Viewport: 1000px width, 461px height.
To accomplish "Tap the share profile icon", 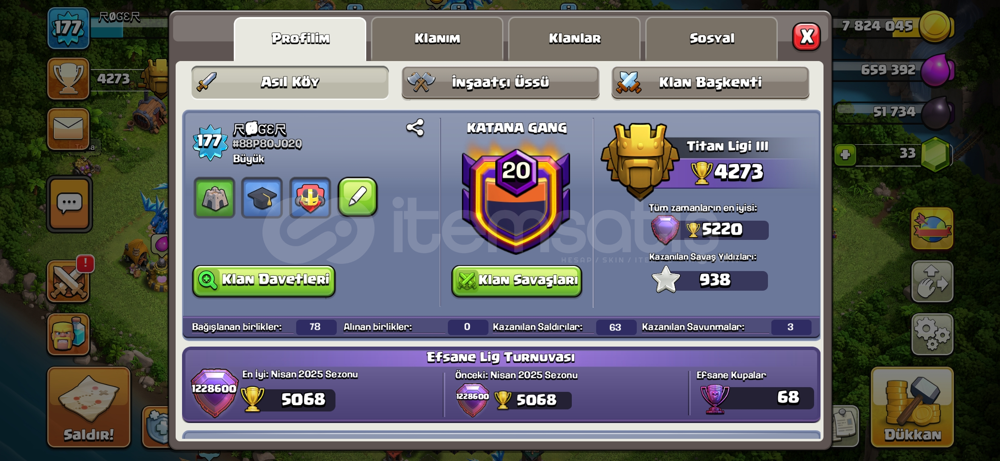I will coord(415,128).
